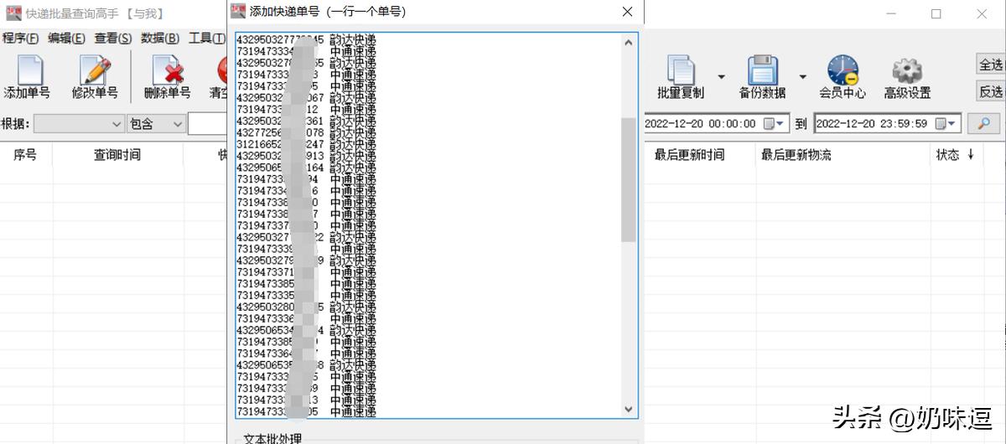Click the 清空 red toolbar icon
The image size is (1006, 444).
[x=223, y=69]
